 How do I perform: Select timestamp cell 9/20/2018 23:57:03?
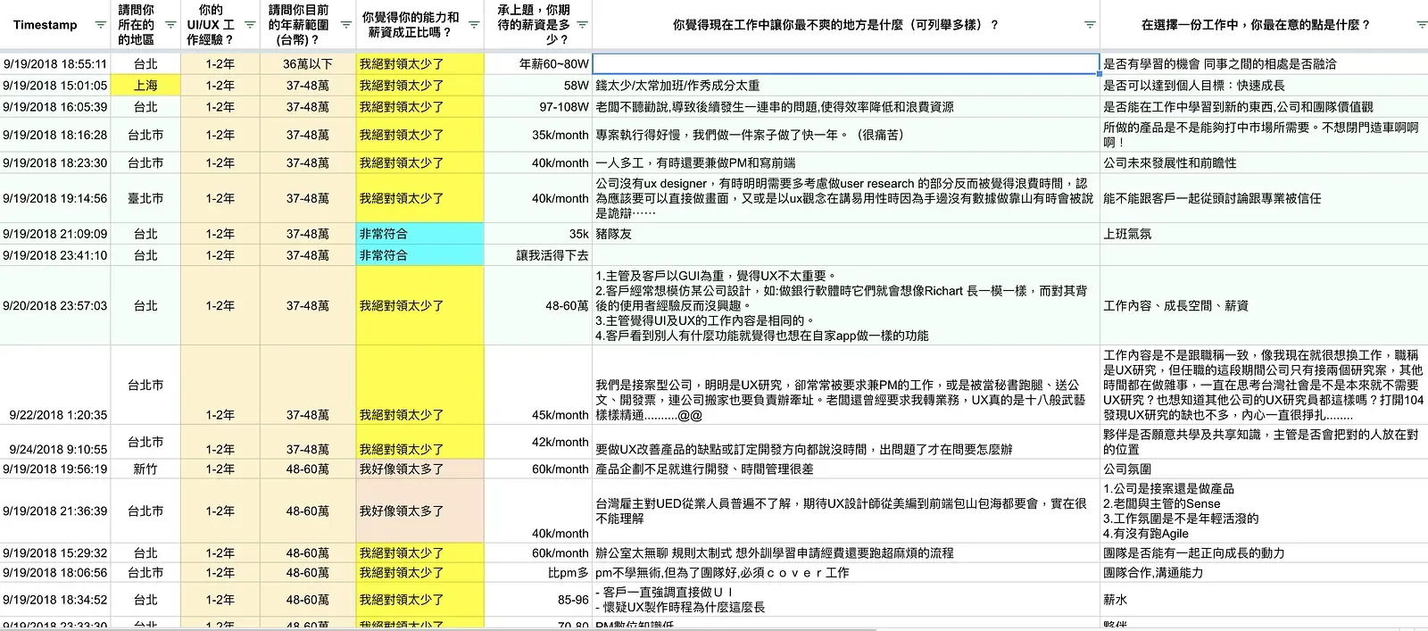tap(55, 305)
